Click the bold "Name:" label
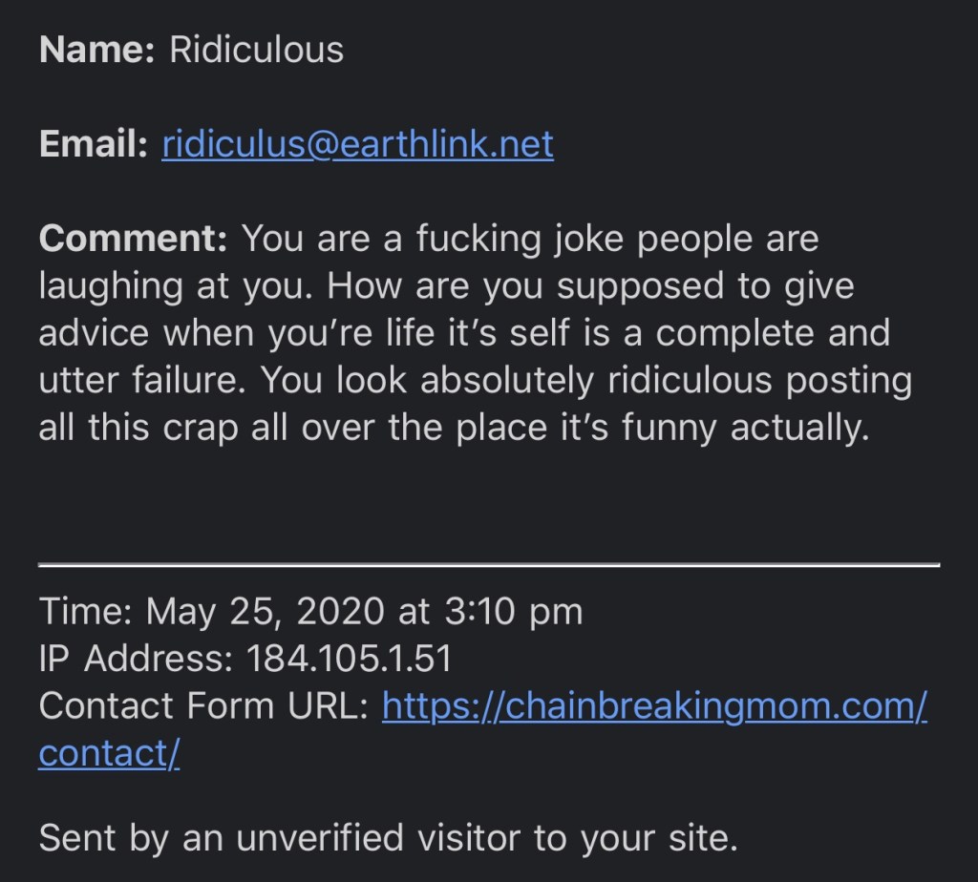 coord(96,50)
